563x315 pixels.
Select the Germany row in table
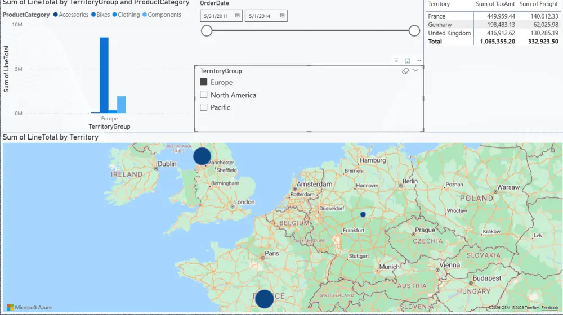coord(493,25)
